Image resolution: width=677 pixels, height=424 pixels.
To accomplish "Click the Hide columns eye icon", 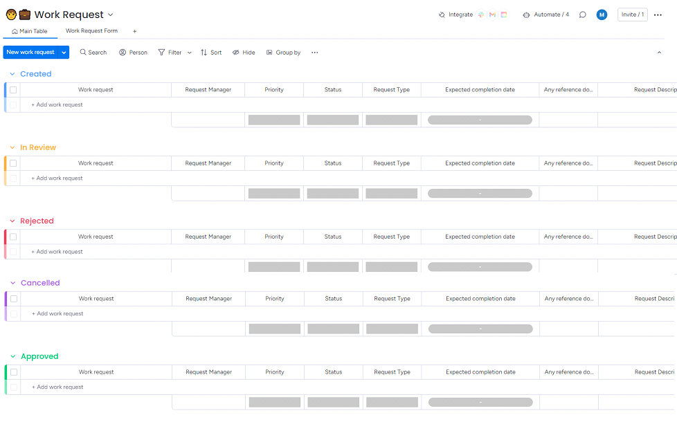I will (x=236, y=52).
